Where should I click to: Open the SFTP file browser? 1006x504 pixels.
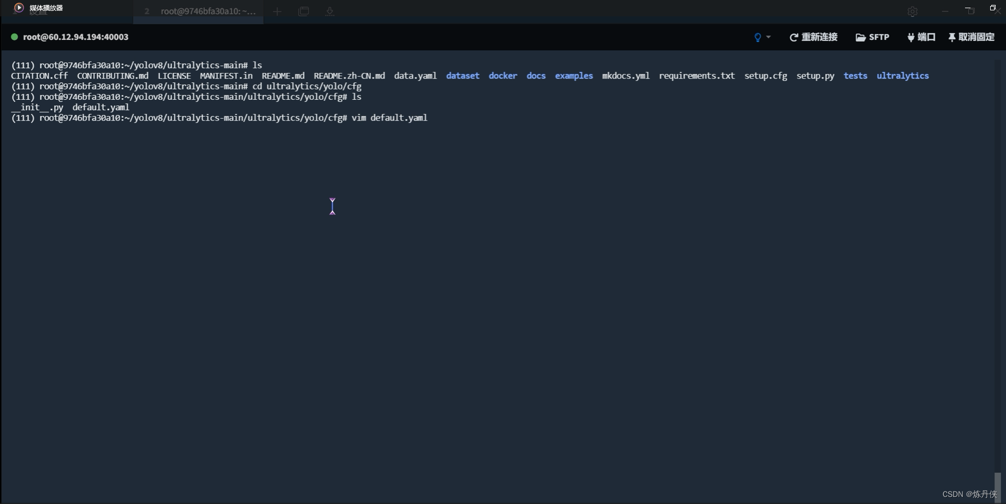coord(872,37)
